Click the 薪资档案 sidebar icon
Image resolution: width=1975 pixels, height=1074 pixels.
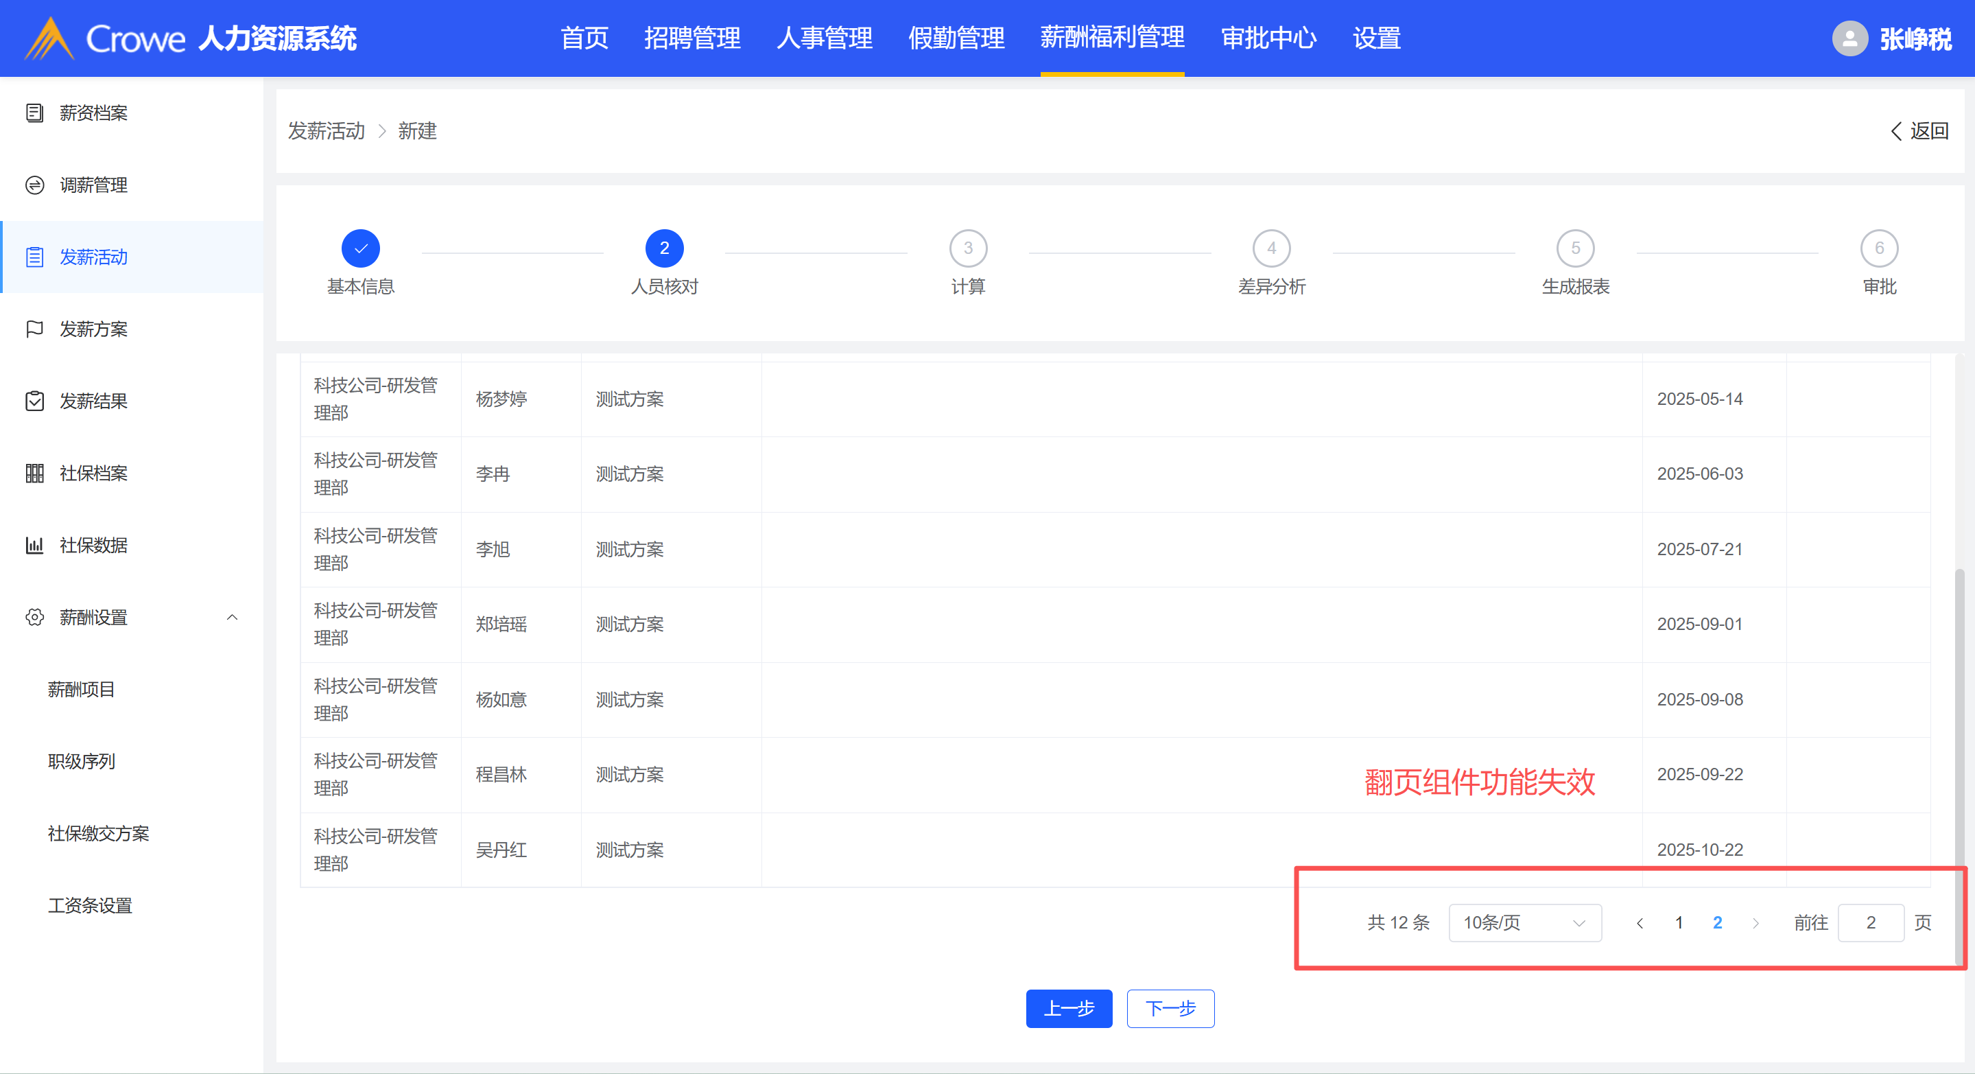34,113
